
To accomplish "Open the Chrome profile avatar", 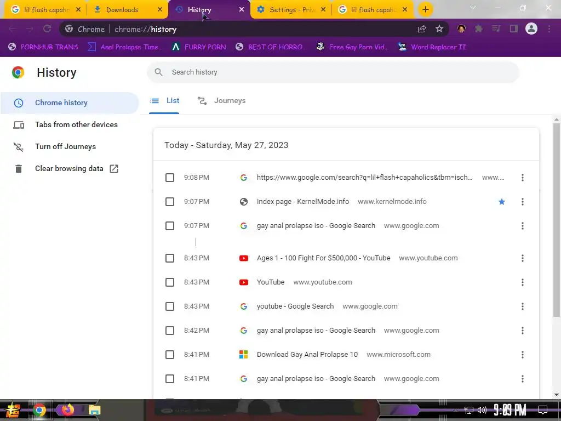I will coord(531,29).
